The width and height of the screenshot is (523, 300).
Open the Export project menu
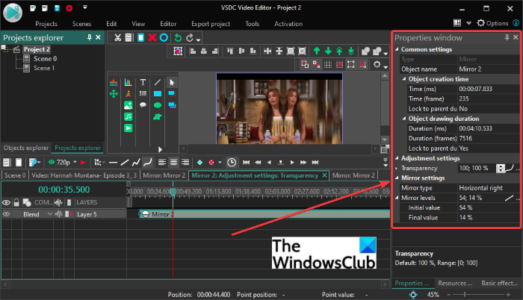(x=211, y=24)
